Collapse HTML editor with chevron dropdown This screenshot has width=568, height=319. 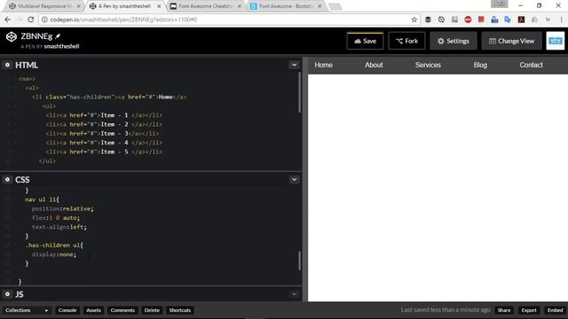294,65
